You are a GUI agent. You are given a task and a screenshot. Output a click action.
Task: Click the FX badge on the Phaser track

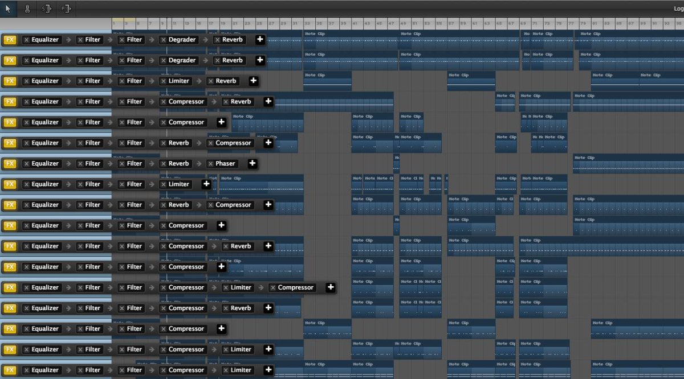pos(10,163)
